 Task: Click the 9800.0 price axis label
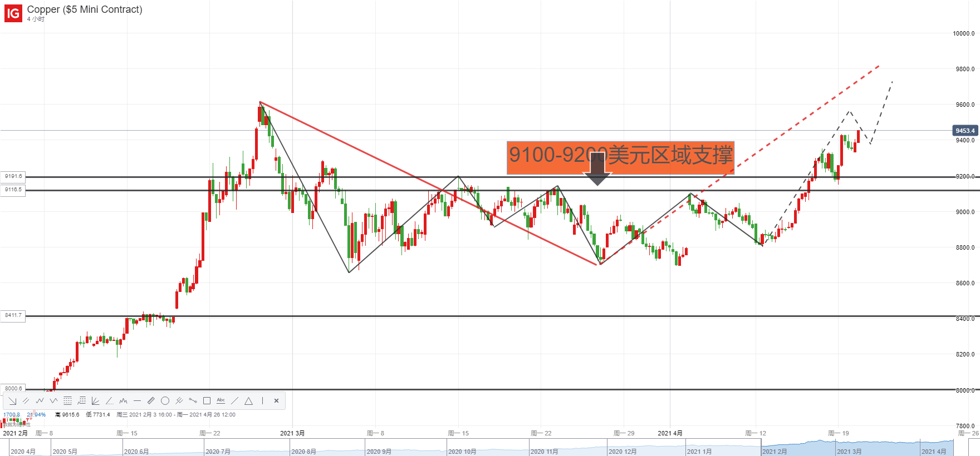click(965, 70)
